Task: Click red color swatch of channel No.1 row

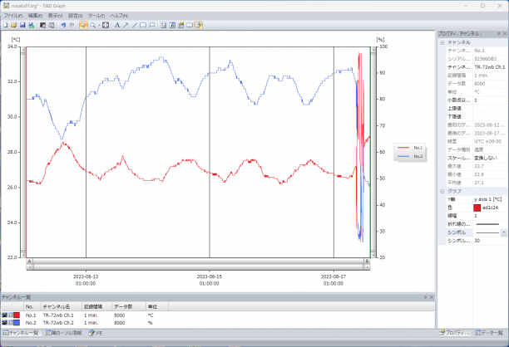Action: [x=17, y=315]
